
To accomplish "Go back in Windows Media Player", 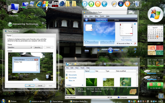I will [86, 20].
